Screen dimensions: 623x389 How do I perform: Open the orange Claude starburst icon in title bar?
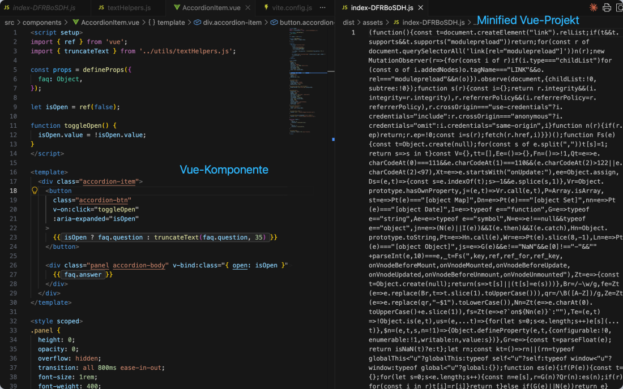(593, 7)
